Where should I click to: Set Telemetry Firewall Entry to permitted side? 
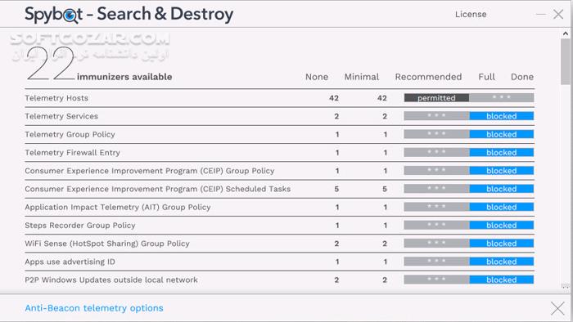pos(436,153)
